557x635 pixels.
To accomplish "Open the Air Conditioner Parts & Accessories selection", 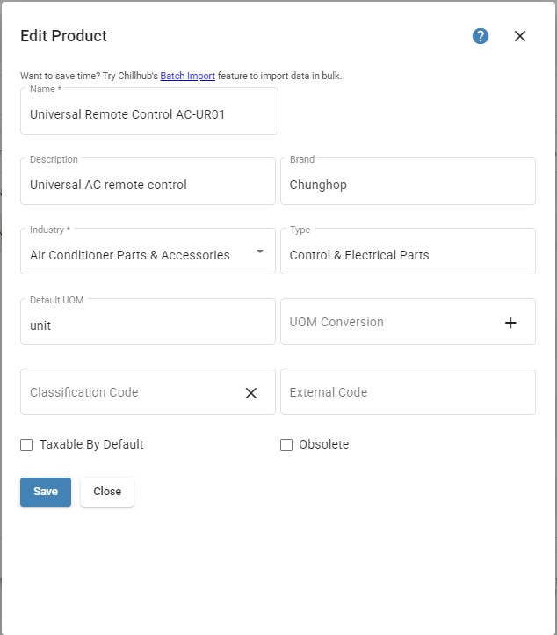I will (132, 255).
